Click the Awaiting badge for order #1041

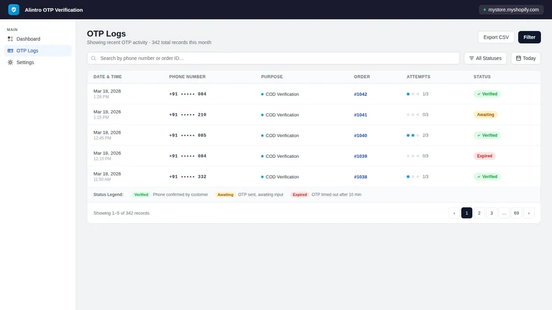pyautogui.click(x=486, y=114)
